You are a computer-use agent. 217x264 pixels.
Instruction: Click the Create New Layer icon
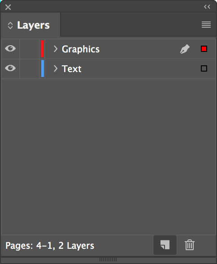pyautogui.click(x=165, y=245)
